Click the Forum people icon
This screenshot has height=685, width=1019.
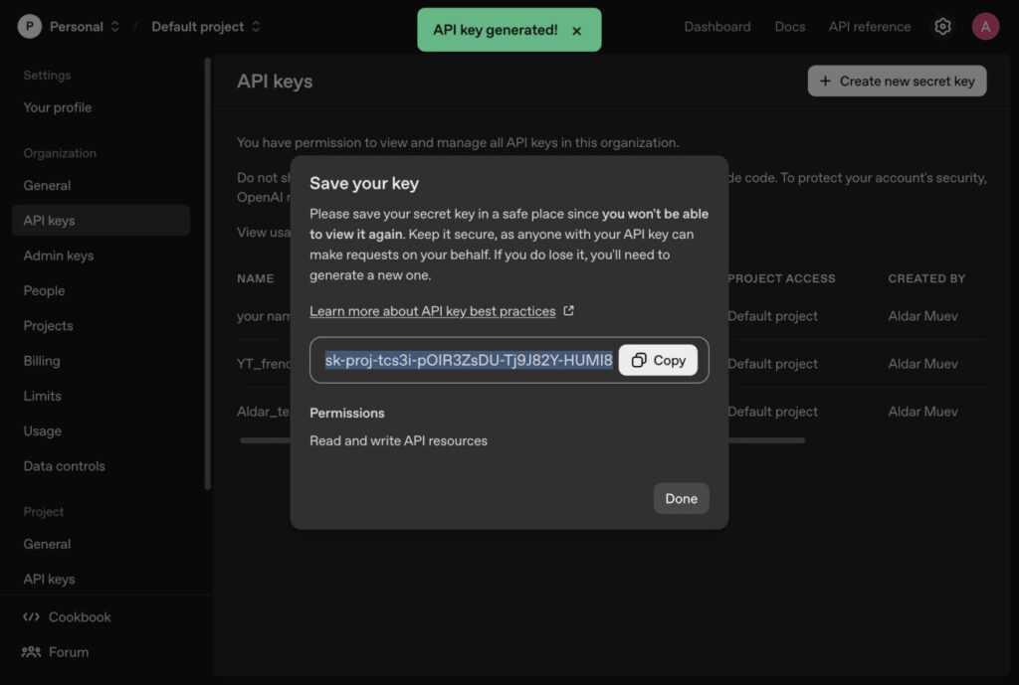coord(31,652)
